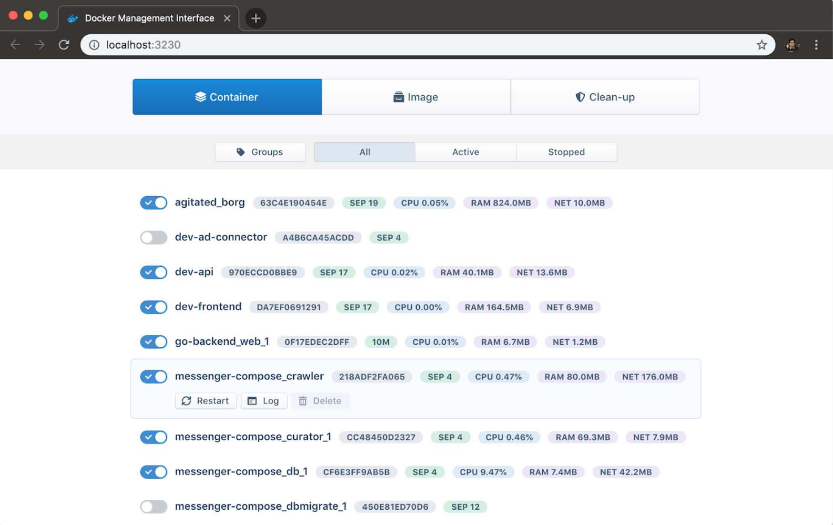This screenshot has width=833, height=525.
Task: Select the messenger-compose_dbmigrate_1 container name
Action: [261, 506]
